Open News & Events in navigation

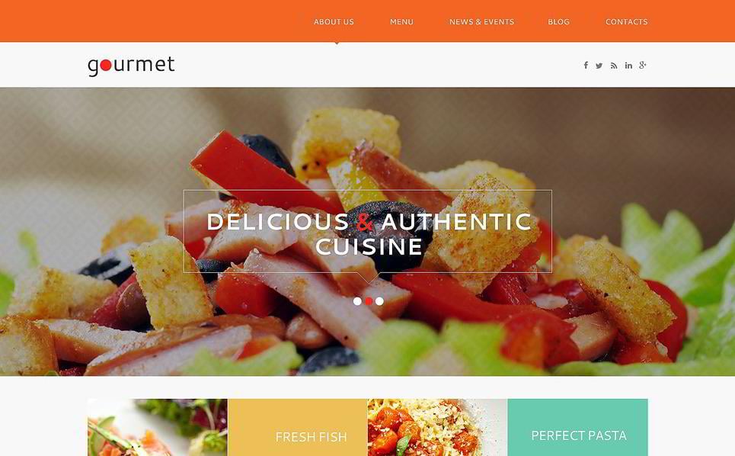[482, 21]
